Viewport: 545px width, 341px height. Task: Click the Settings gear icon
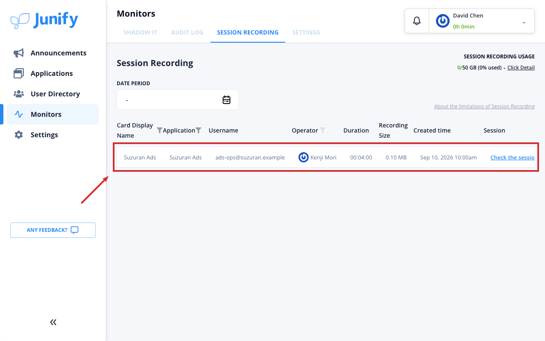19,135
